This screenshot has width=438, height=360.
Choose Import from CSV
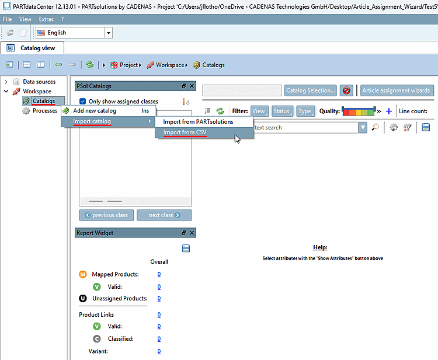click(x=204, y=132)
